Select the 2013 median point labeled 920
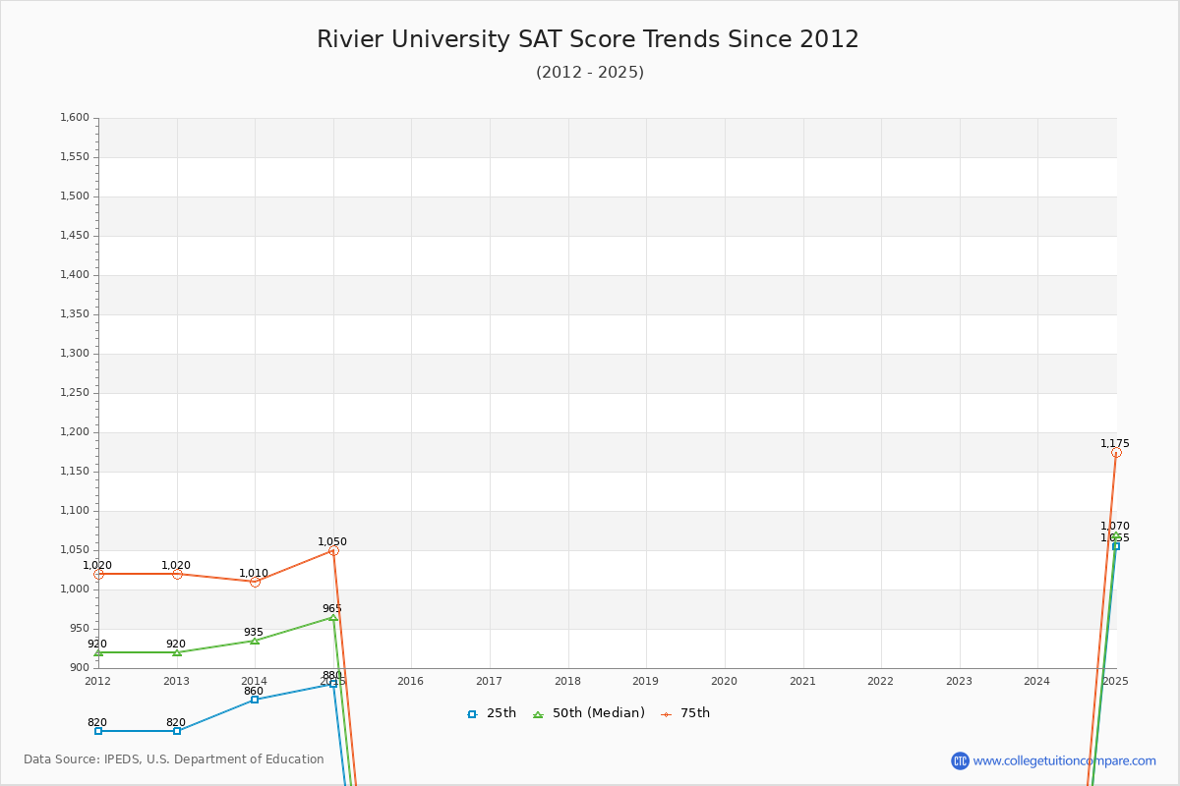This screenshot has width=1180, height=786. click(x=177, y=652)
